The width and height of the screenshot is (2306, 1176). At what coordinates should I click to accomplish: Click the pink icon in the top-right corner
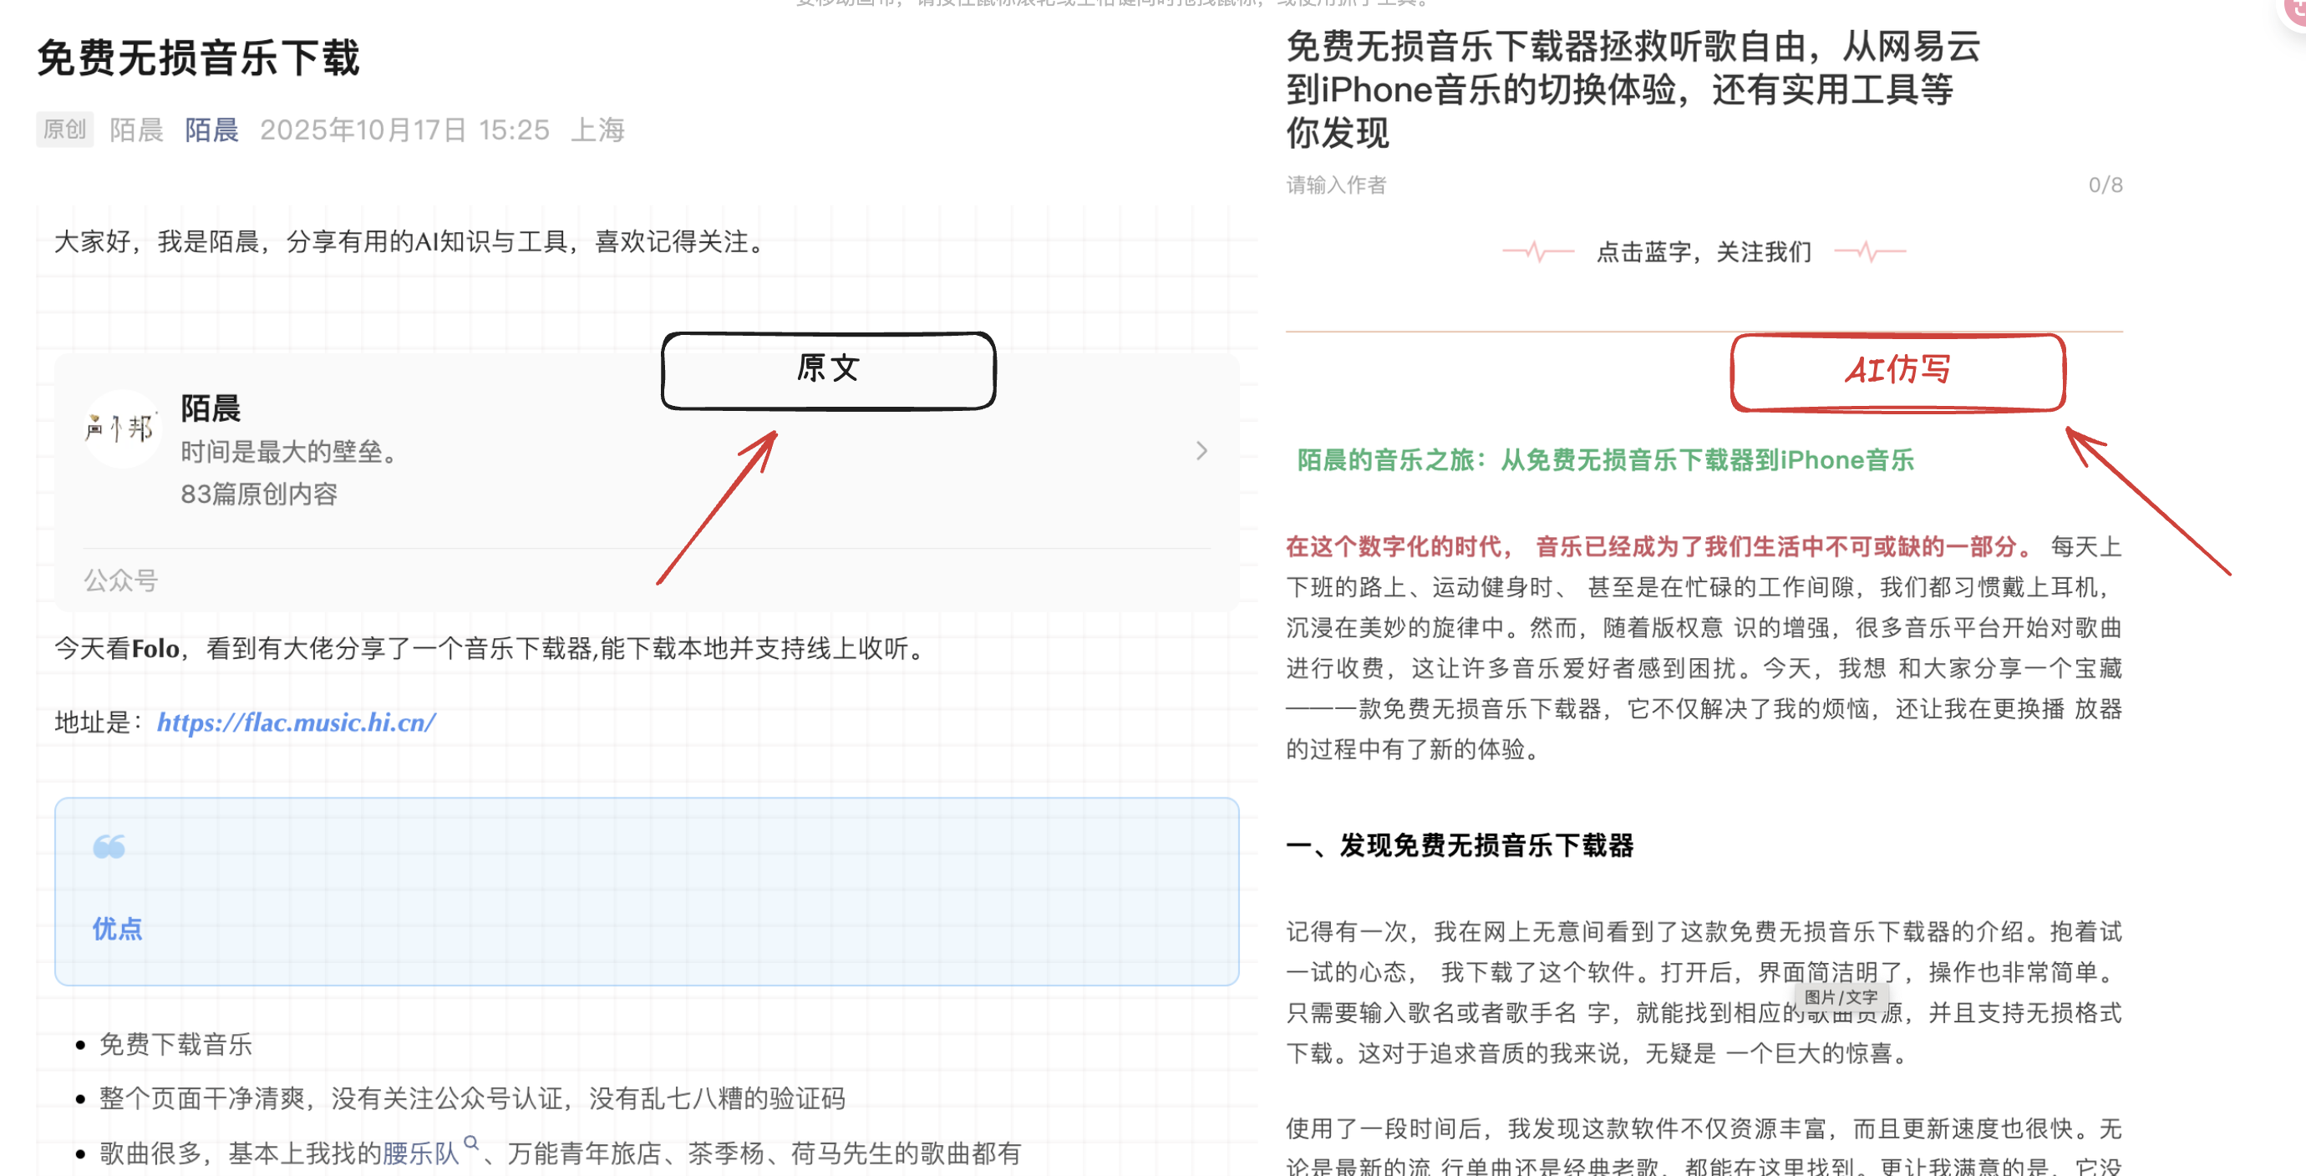click(x=2295, y=11)
